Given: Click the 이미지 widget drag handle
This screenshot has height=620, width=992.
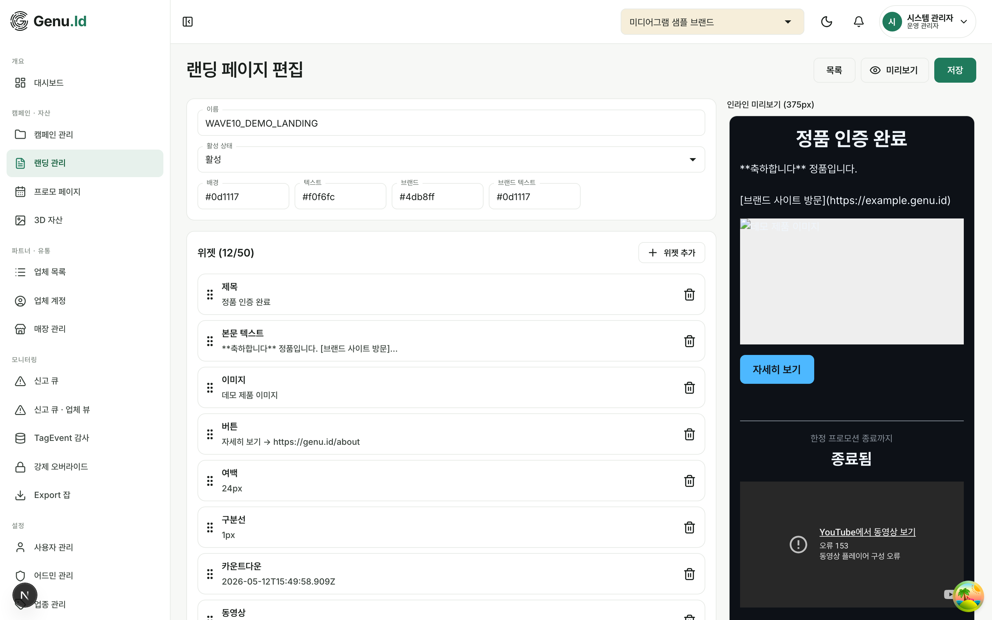Looking at the screenshot, I should pos(210,387).
